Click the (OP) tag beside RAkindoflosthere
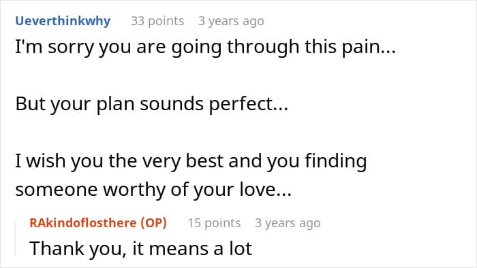Image resolution: width=477 pixels, height=268 pixels. click(153, 223)
